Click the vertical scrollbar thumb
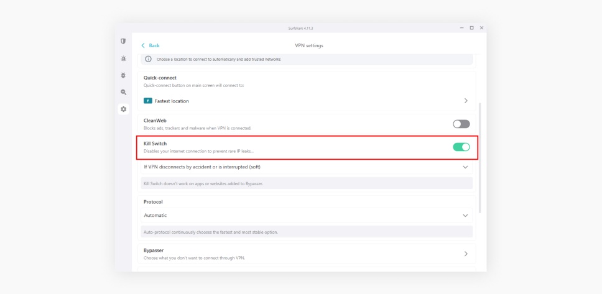The height and width of the screenshot is (294, 602). [x=479, y=158]
